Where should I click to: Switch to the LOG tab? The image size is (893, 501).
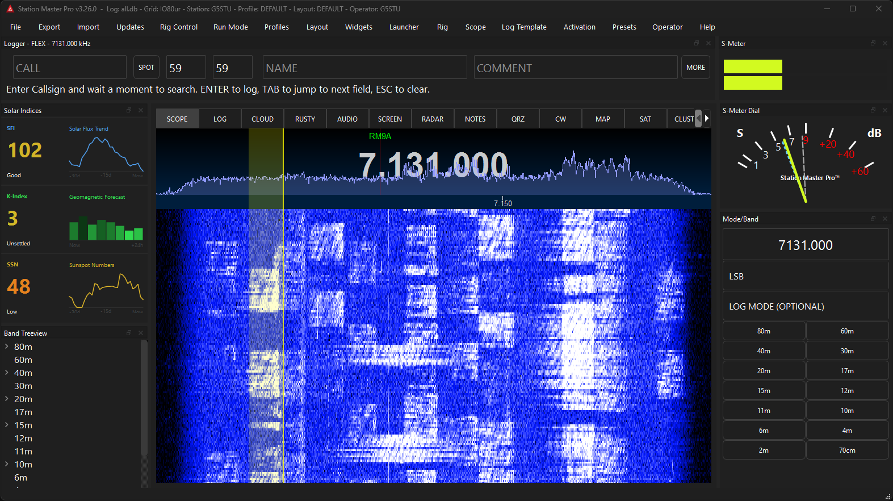click(x=220, y=119)
